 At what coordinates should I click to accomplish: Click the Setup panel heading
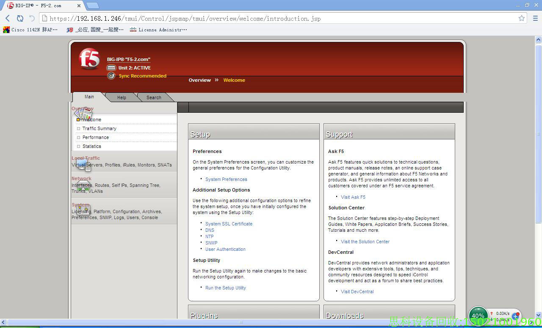tap(200, 134)
